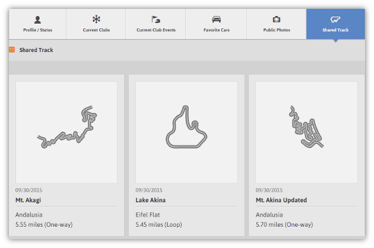Image resolution: width=374 pixels, height=248 pixels.
Task: Open the Public Photos tab label
Action: coord(277,30)
